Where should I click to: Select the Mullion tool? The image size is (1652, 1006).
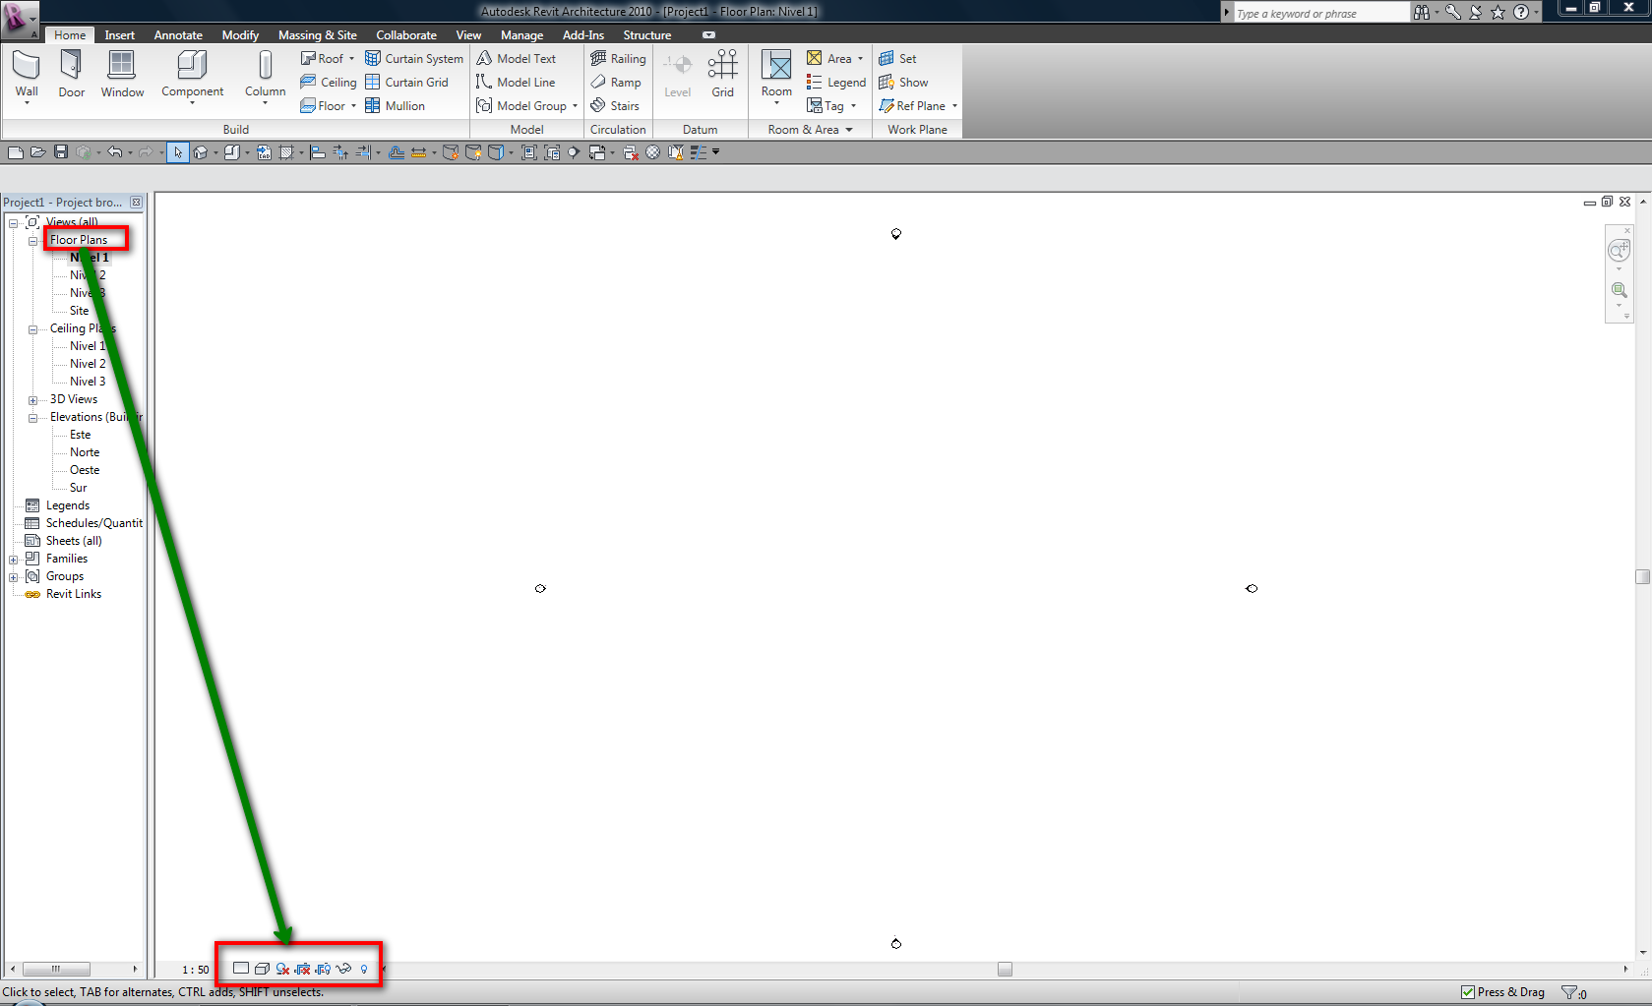(x=395, y=106)
